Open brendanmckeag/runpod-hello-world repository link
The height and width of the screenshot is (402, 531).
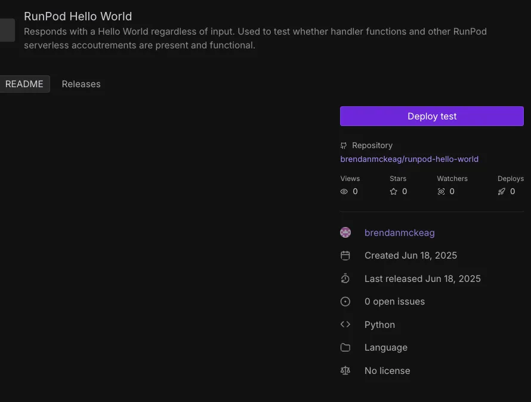(x=409, y=159)
